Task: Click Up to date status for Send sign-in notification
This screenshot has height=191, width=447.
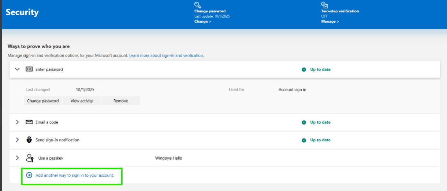Action: coord(320,140)
